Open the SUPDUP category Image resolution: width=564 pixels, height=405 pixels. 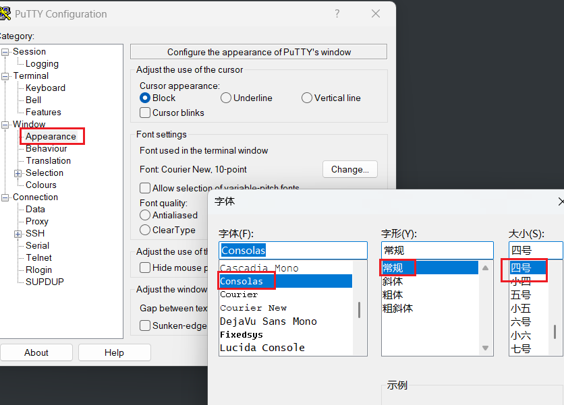(x=45, y=282)
